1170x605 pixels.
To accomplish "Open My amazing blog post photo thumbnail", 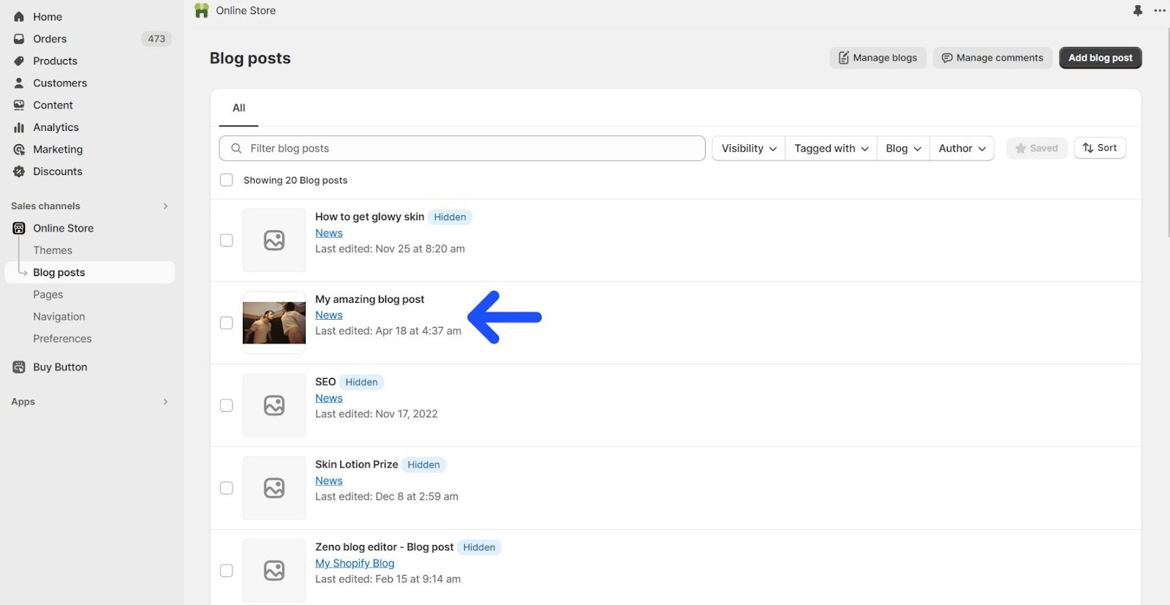I will pos(274,323).
